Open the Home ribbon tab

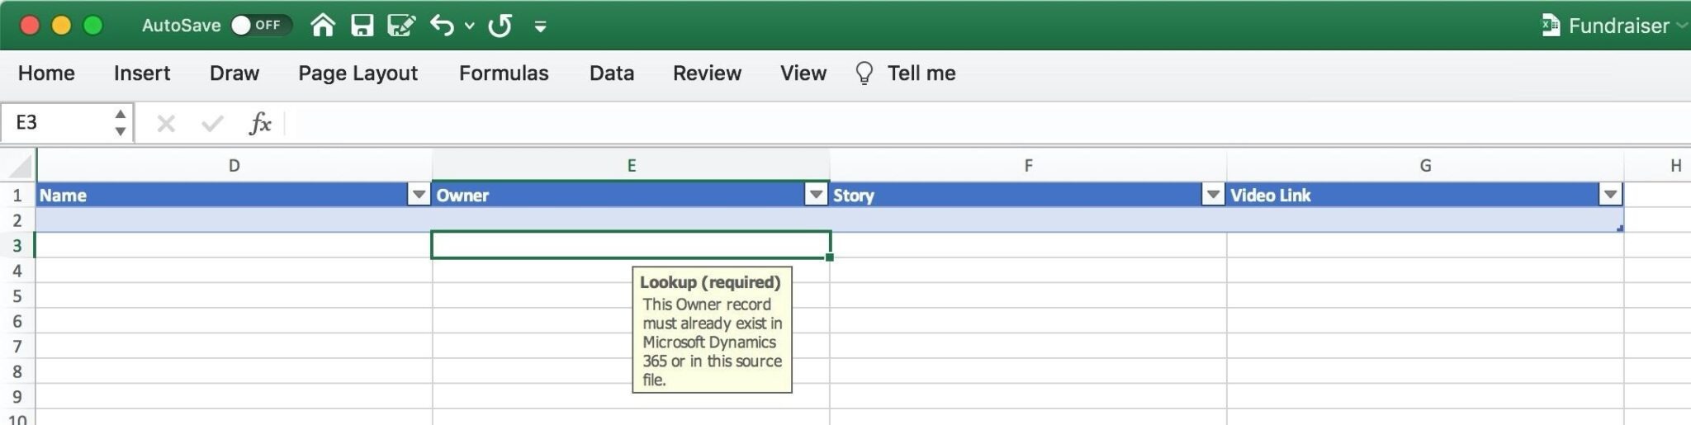[x=46, y=73]
